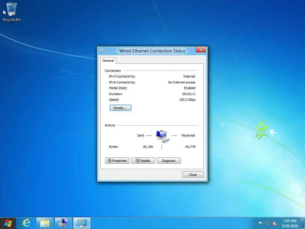
Task: Click the network adapter icon in dialog title bar
Action: [102, 51]
